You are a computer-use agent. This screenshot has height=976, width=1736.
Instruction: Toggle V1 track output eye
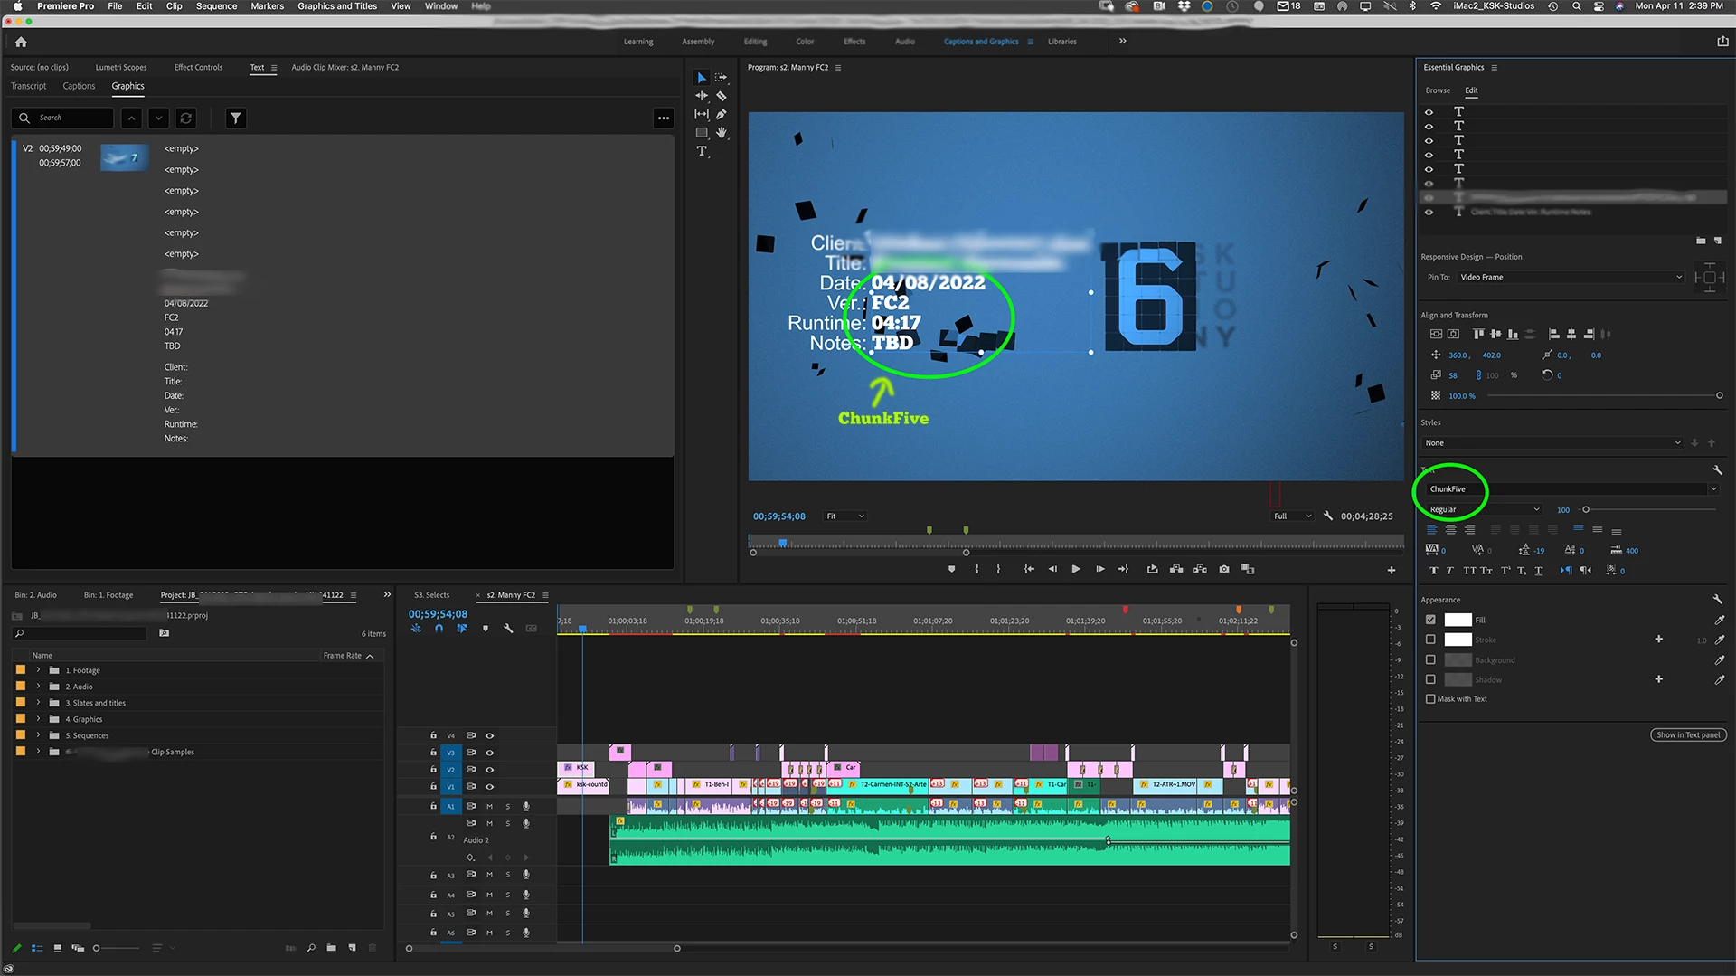[489, 787]
